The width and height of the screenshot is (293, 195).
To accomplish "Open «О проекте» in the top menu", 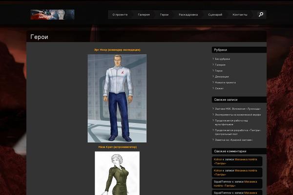I will tap(120, 15).
